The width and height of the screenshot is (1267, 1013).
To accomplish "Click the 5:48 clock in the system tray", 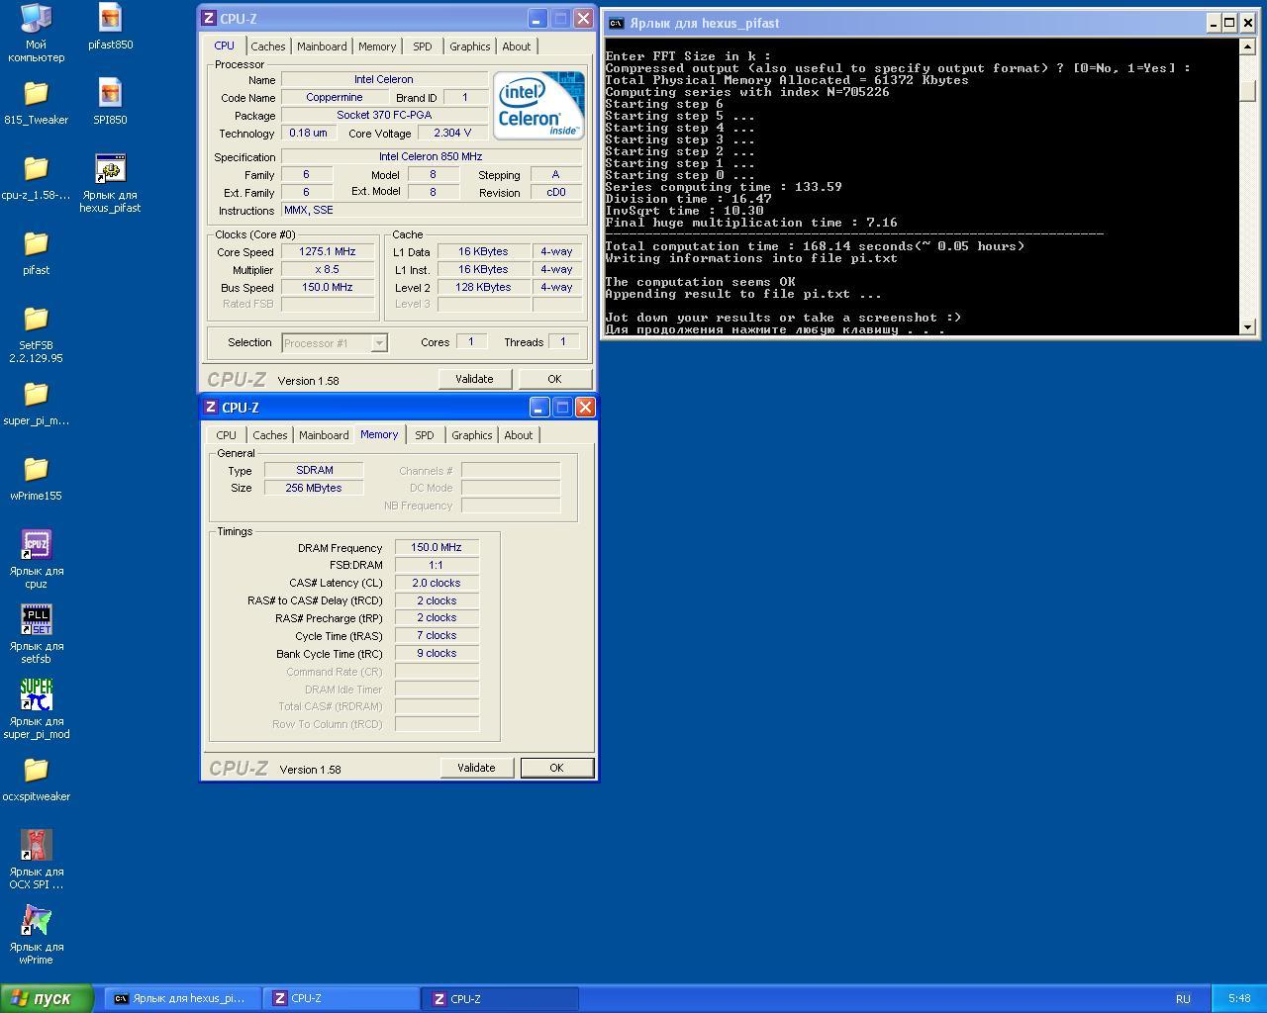I will pos(1238,998).
